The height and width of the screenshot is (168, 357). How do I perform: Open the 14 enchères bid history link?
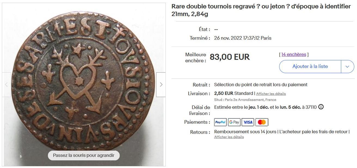click(294, 55)
